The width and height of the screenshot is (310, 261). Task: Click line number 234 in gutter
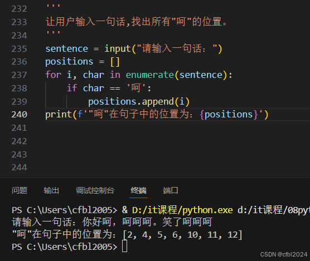coord(19,36)
